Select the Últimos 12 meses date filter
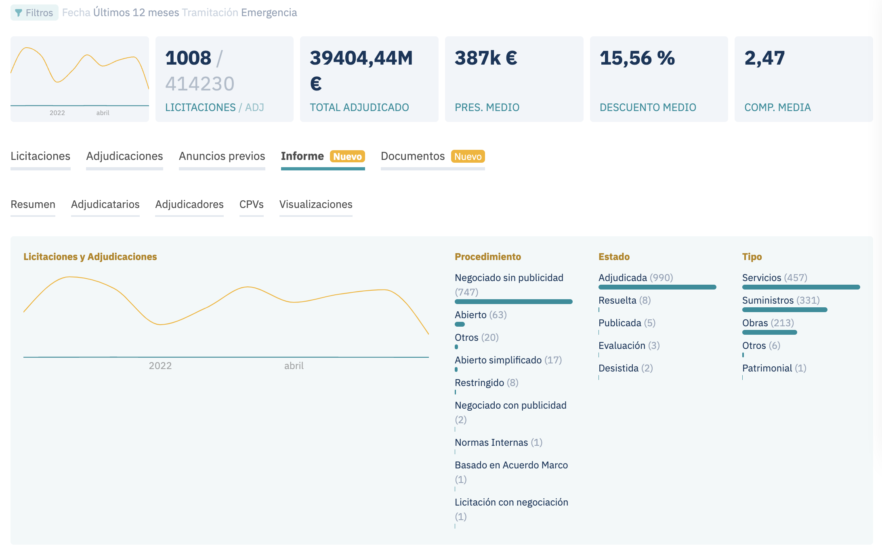 136,13
